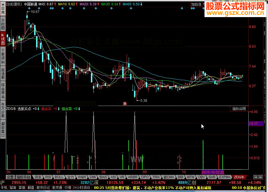Image resolution: width=268 pixels, height=192 pixels.
Task: Click the 中国联通 stock name
Action: pyautogui.click(x=30, y=4)
